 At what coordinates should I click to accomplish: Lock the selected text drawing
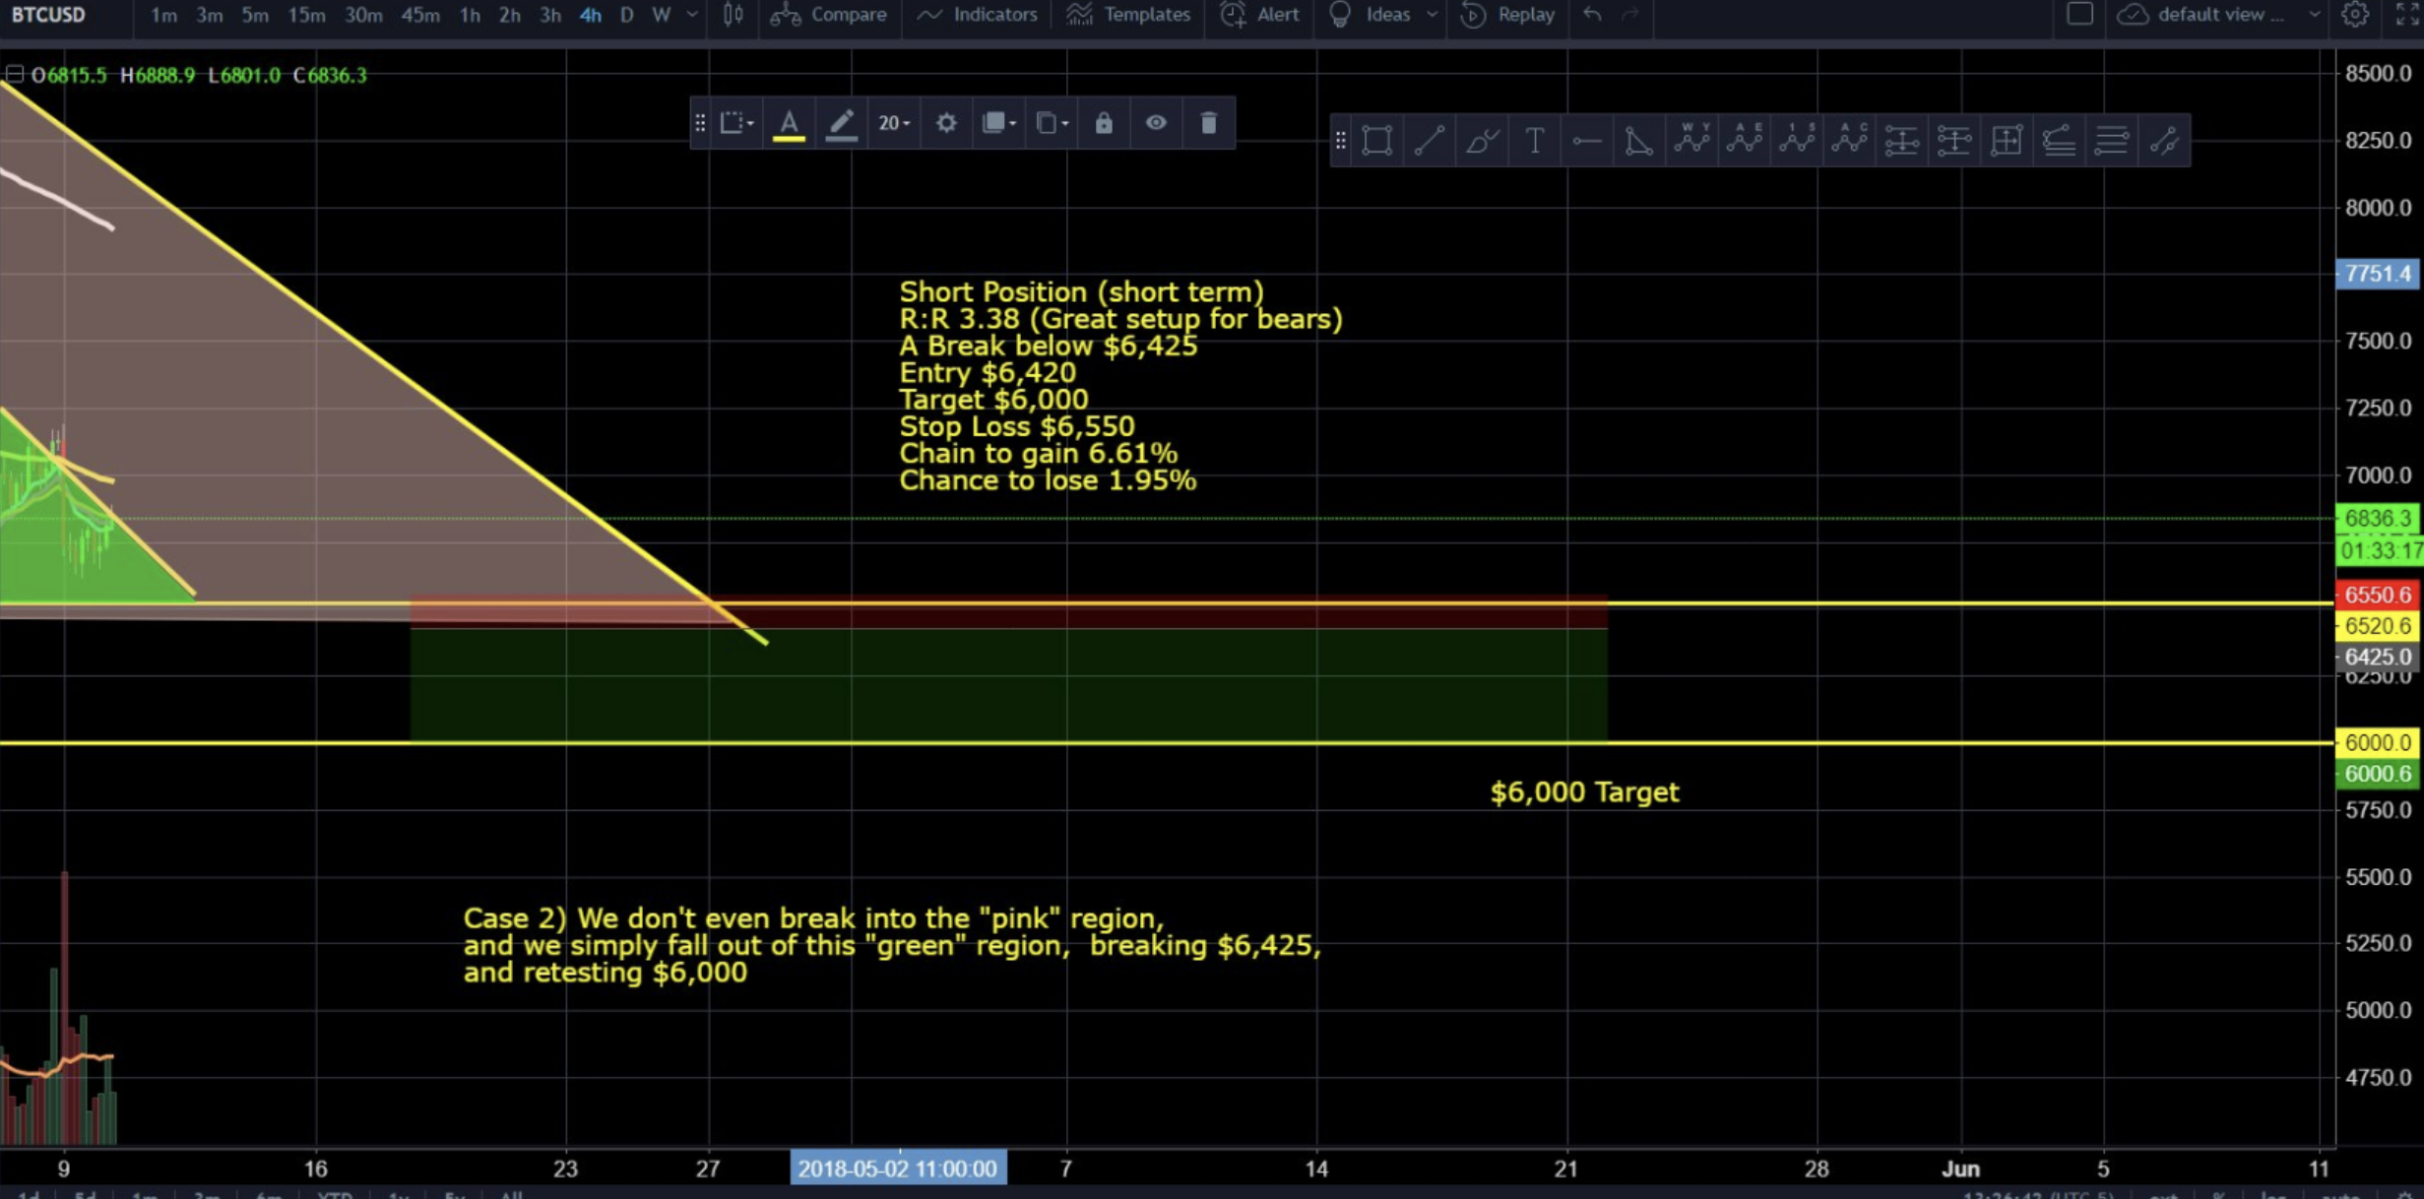(x=1104, y=123)
